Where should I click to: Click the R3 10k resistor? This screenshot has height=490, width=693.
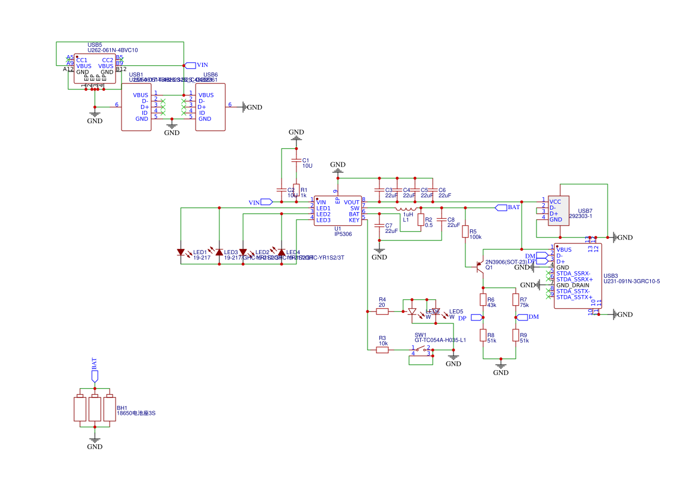pyautogui.click(x=382, y=350)
